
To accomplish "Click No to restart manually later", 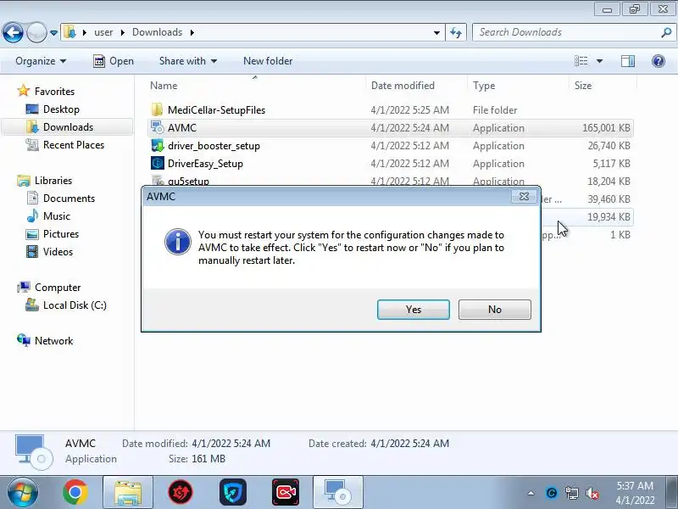I will tap(495, 310).
